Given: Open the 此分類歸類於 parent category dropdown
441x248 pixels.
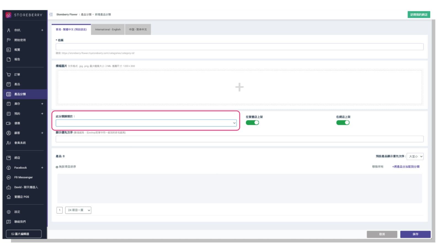Looking at the screenshot, I should (146, 123).
